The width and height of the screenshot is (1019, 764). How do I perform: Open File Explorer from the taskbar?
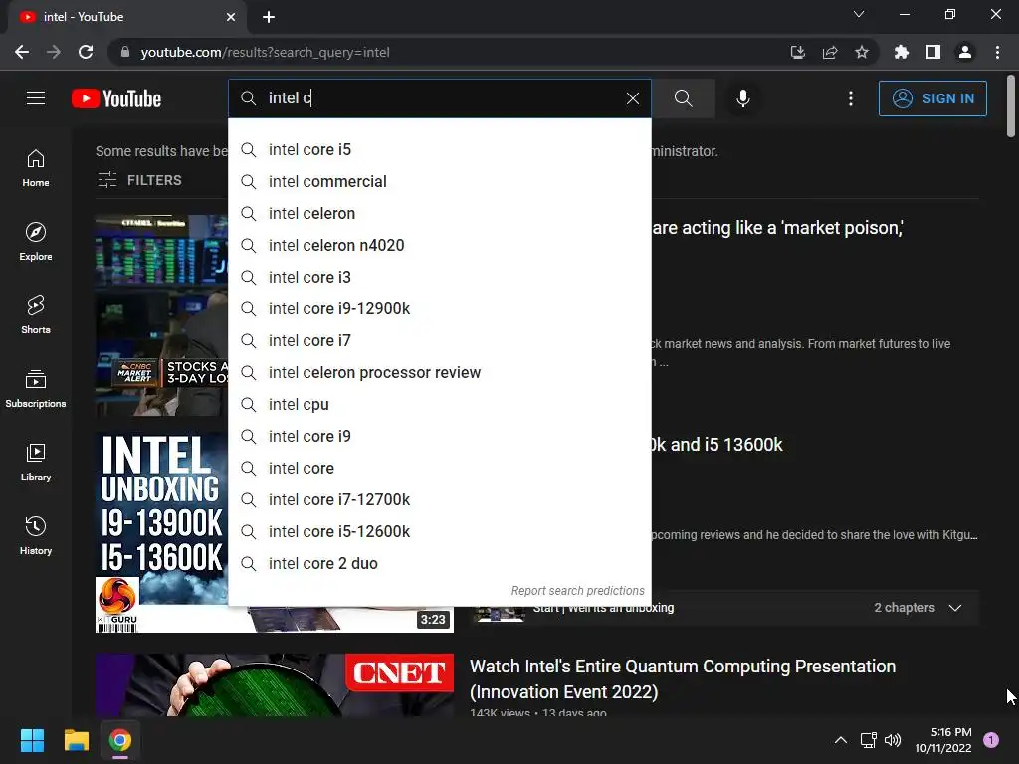point(76,740)
